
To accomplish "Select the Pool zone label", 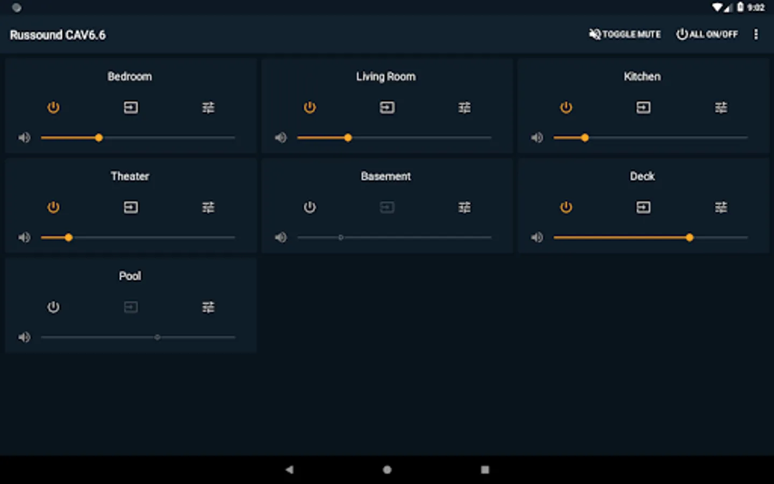I will point(130,276).
